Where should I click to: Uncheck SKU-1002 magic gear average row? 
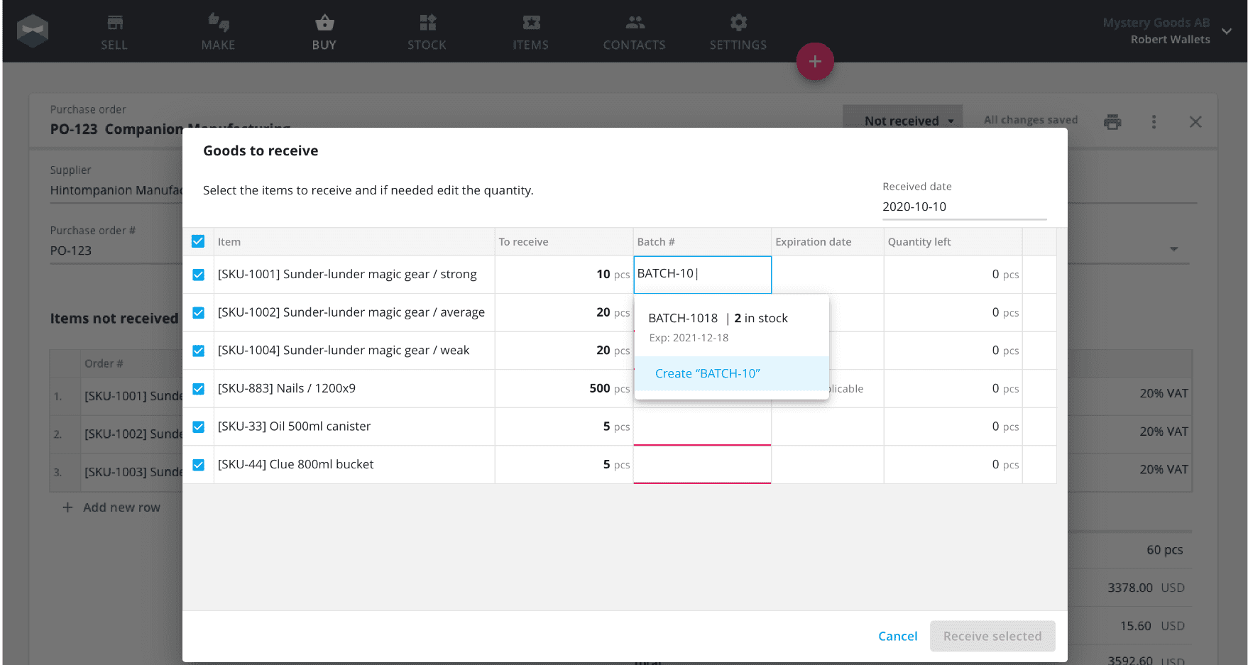pos(198,313)
